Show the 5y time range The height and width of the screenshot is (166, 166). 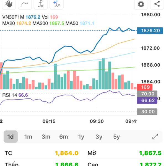point(116,137)
